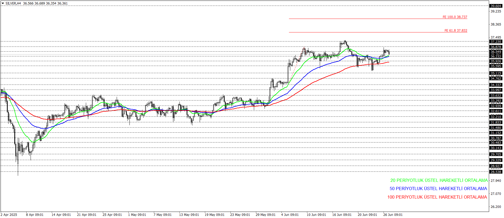504x218 pixels.
Task: Select the 36.232 level label
Action: (496, 56)
